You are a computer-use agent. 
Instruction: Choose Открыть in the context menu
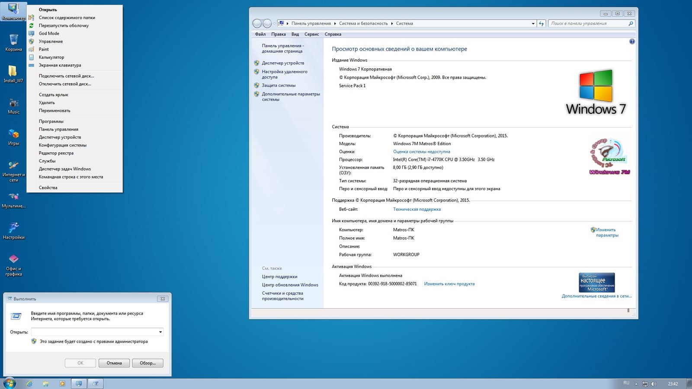pos(75,10)
